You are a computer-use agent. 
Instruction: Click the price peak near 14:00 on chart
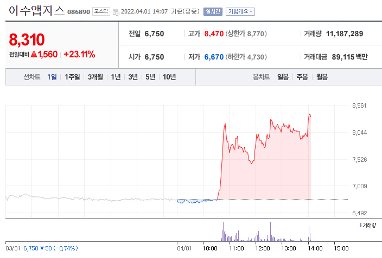pos(309,114)
